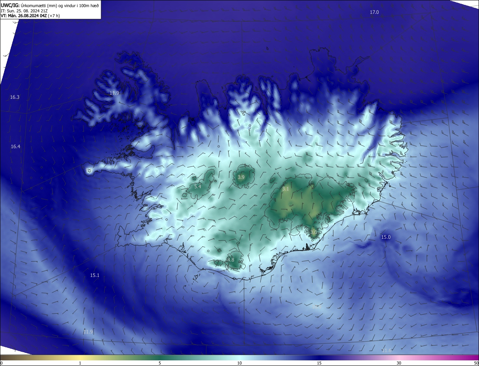Select the 16.3 value label
The width and height of the screenshot is (479, 366).
click(x=15, y=97)
